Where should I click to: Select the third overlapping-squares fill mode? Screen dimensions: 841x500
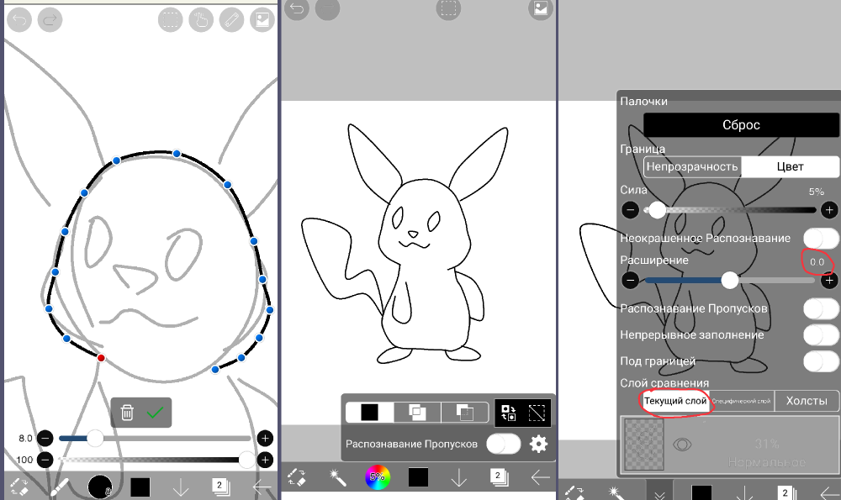click(x=464, y=413)
